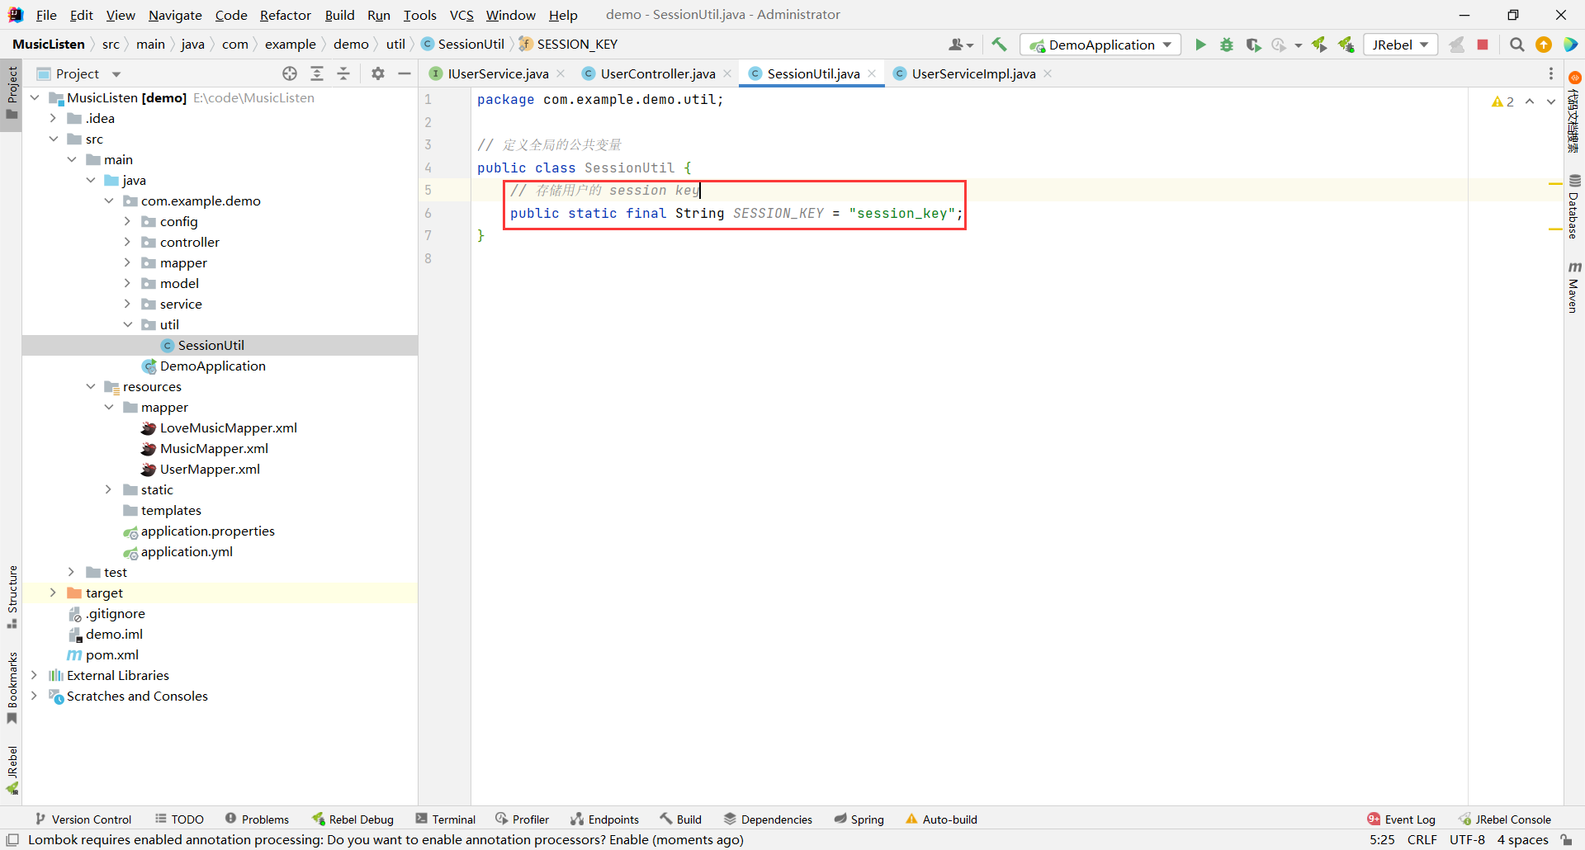The width and height of the screenshot is (1585, 850).
Task: Select application.yml in project tree
Action: tap(187, 551)
